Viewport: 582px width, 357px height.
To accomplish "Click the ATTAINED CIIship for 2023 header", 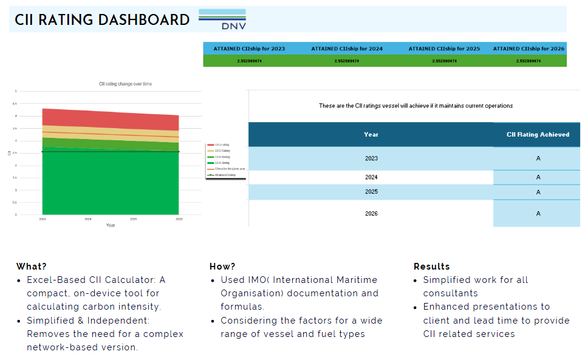I will click(249, 49).
